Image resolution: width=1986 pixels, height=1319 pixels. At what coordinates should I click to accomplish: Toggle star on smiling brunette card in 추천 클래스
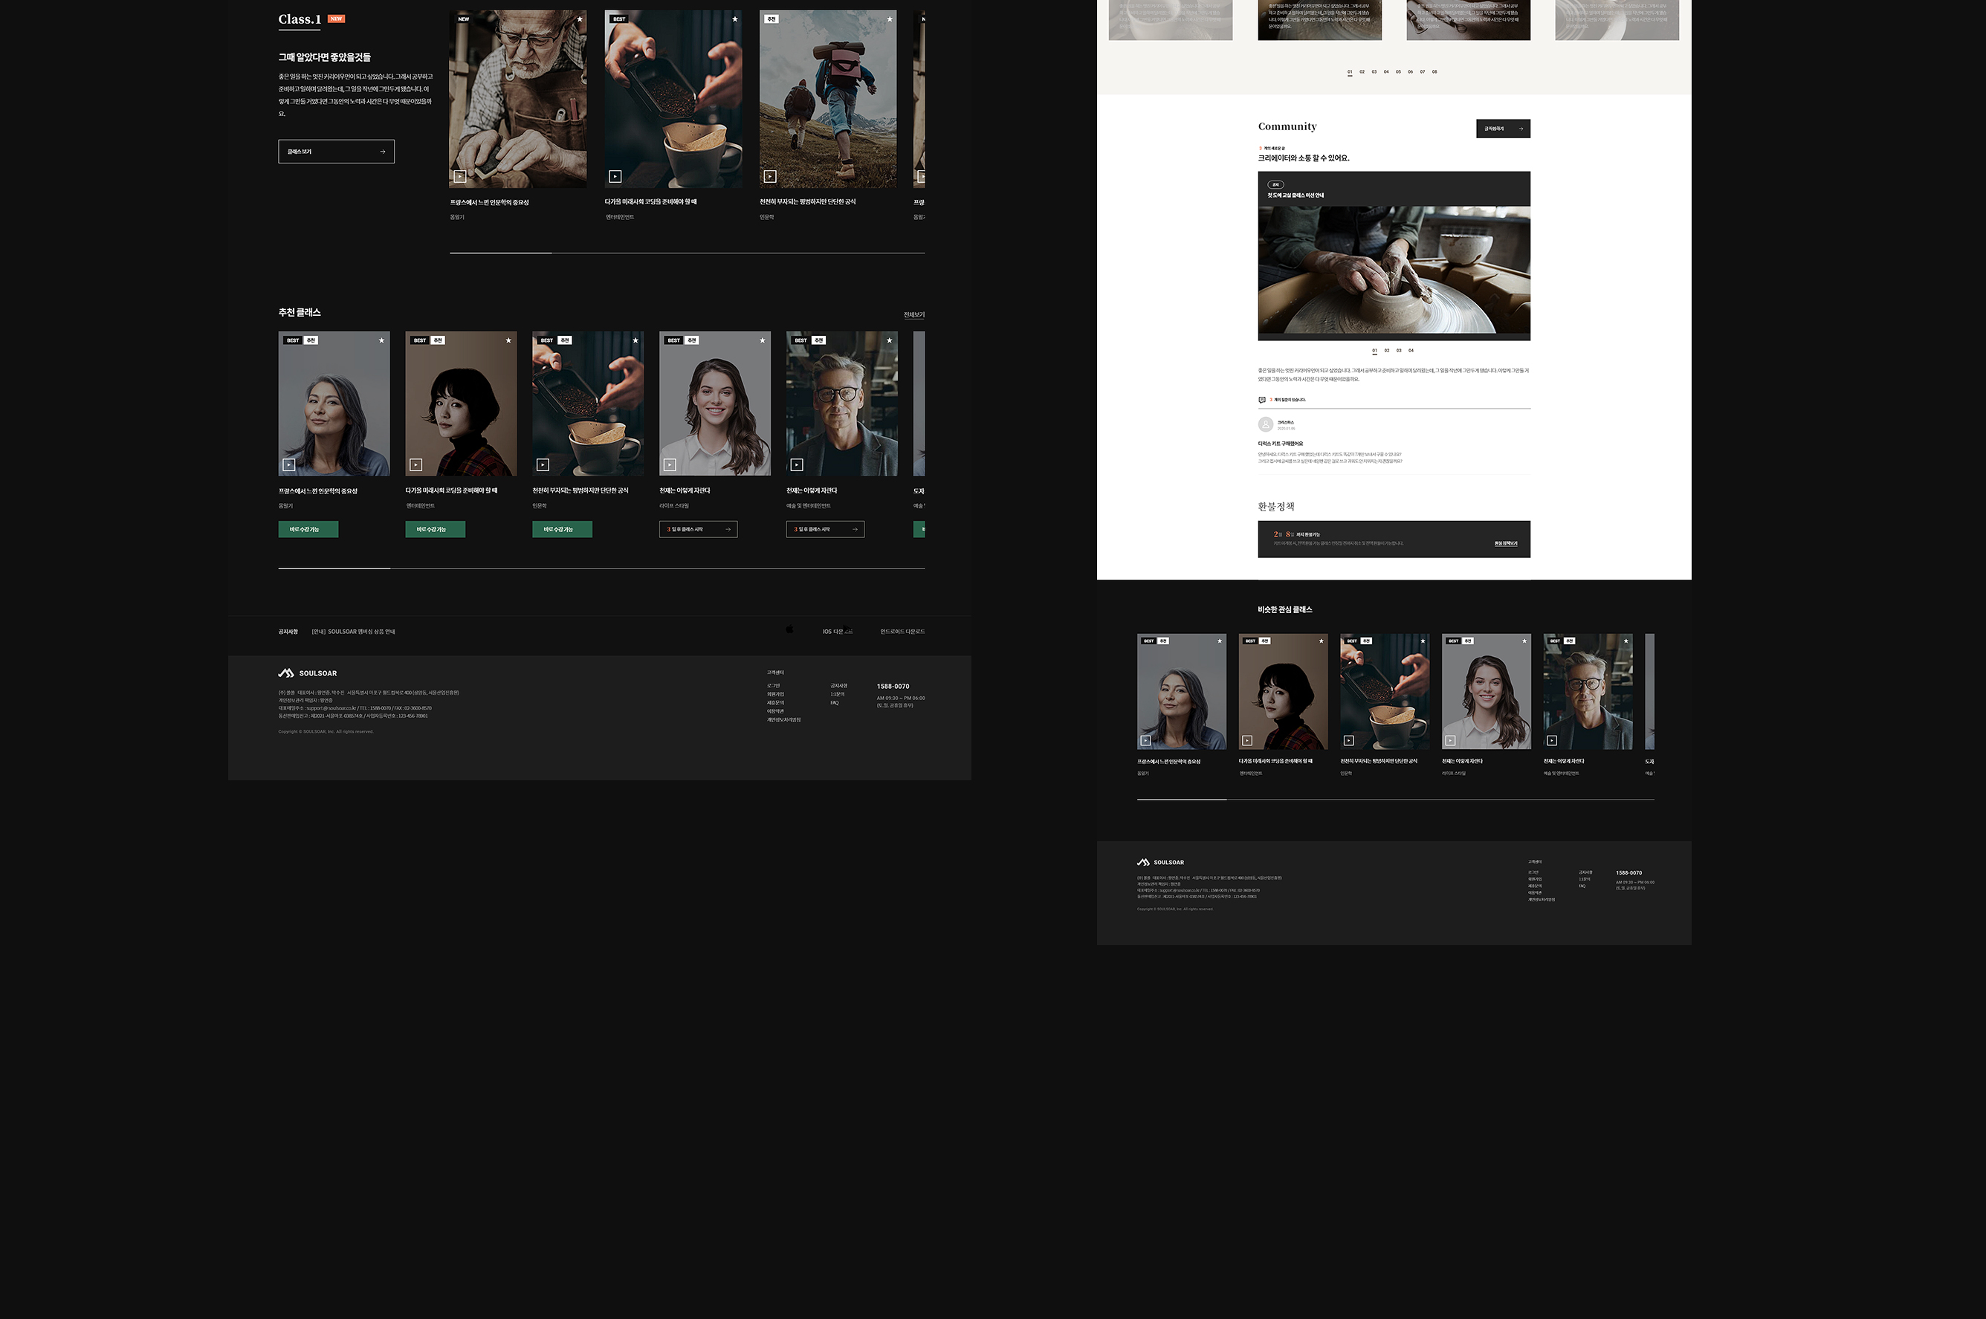[x=762, y=340]
